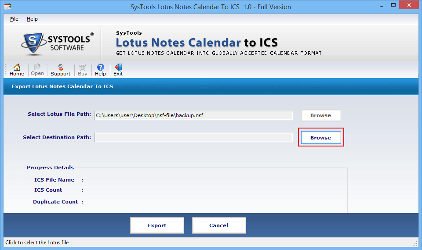422x250 pixels.
Task: Click the empty Destination Path field
Action: tap(193, 138)
